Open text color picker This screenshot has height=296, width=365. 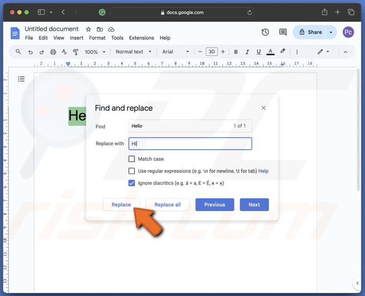(x=270, y=52)
